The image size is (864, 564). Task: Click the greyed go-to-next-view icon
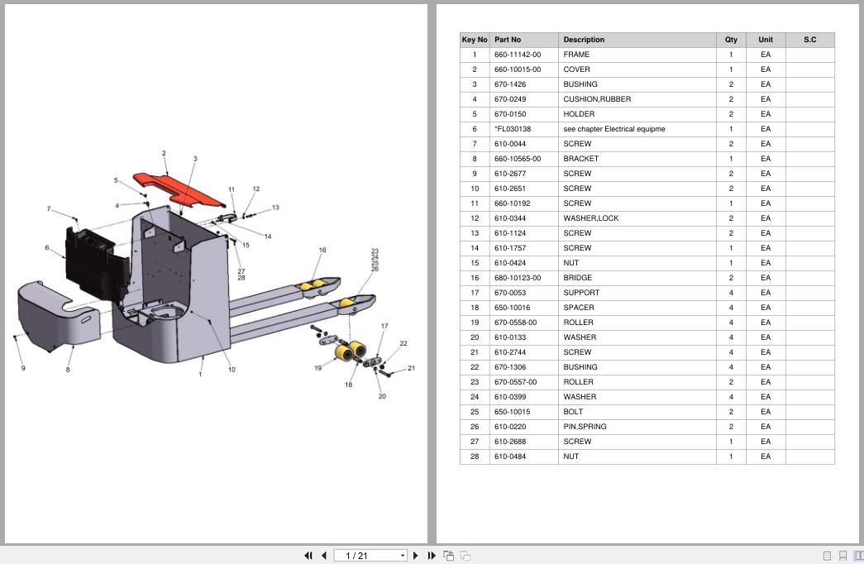(465, 556)
